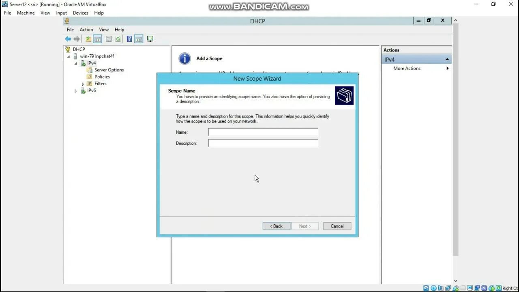Click the VirtualBox keyboard capture arrow icon
Image resolution: width=519 pixels, height=292 pixels.
(x=499, y=288)
